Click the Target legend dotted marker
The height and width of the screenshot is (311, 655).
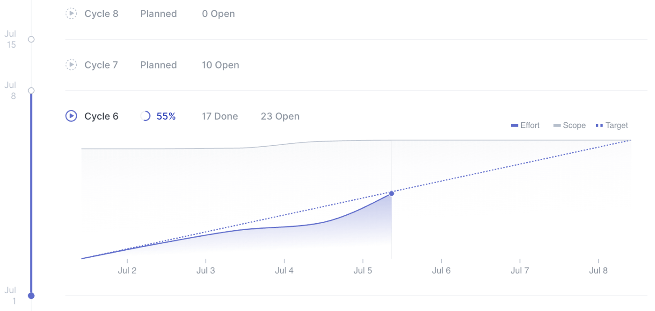[599, 126]
